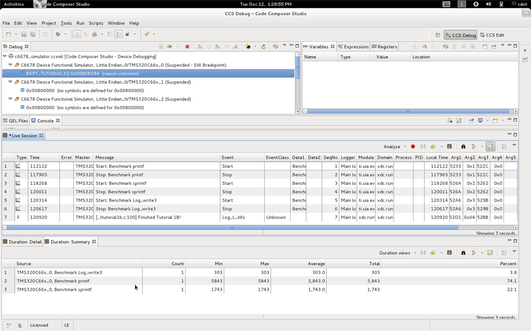Click the flashlight search icon in main toolbar
Screen dimensions: 531x331
tap(146, 34)
